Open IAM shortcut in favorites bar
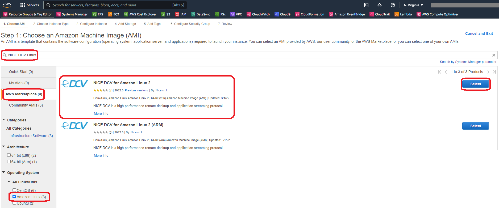Viewport: 499px width, 208px height. [x=181, y=14]
